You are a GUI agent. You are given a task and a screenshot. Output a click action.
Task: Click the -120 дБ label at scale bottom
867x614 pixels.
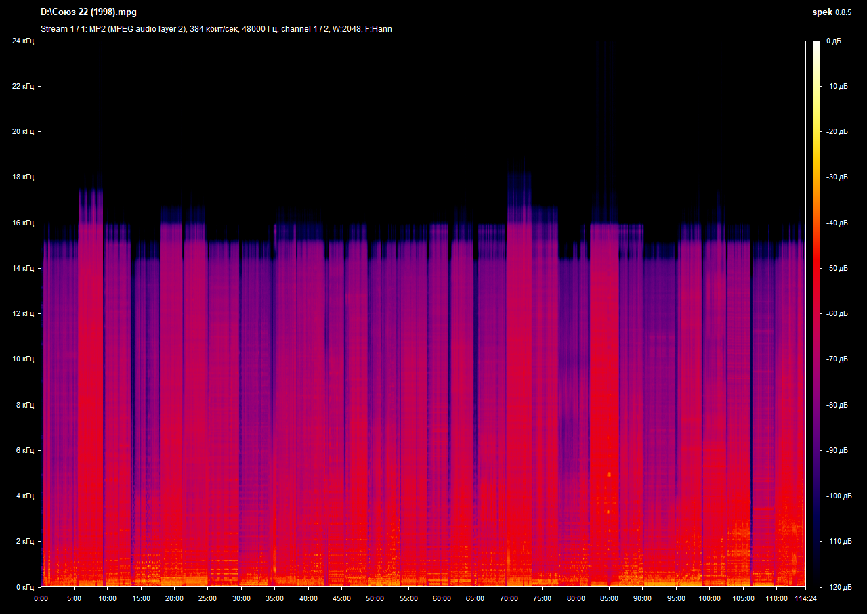[x=837, y=587]
